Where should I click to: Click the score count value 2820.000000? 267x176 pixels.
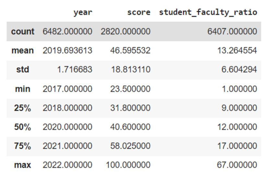pyautogui.click(x=126, y=31)
